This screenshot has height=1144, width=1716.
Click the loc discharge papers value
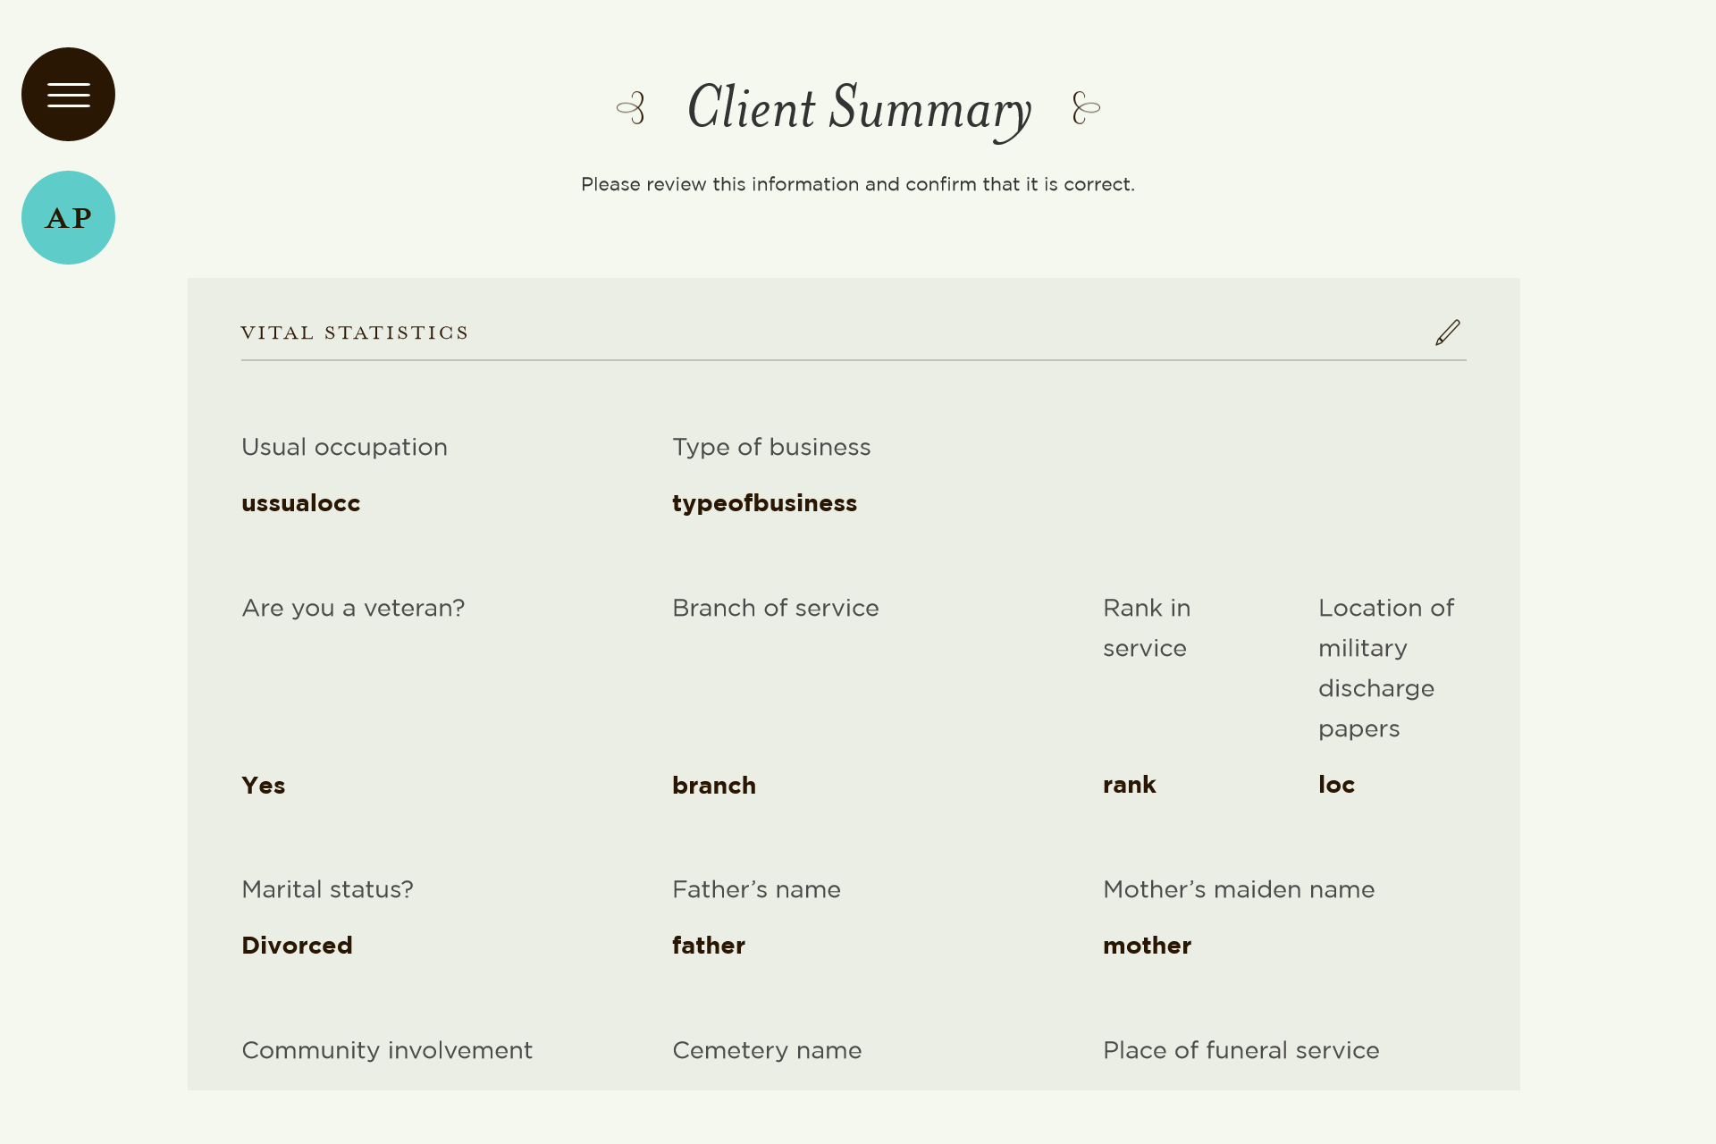pos(1336,785)
